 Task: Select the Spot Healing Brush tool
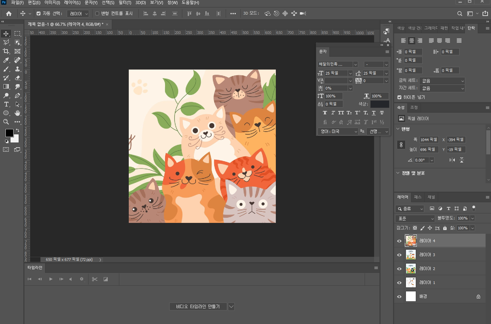click(x=18, y=60)
